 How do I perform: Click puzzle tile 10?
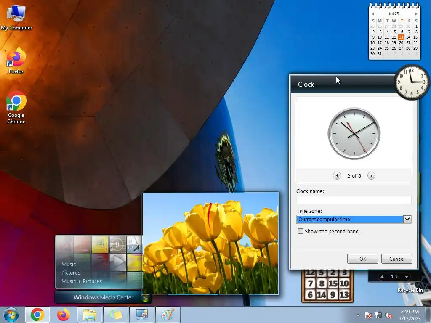point(344,283)
